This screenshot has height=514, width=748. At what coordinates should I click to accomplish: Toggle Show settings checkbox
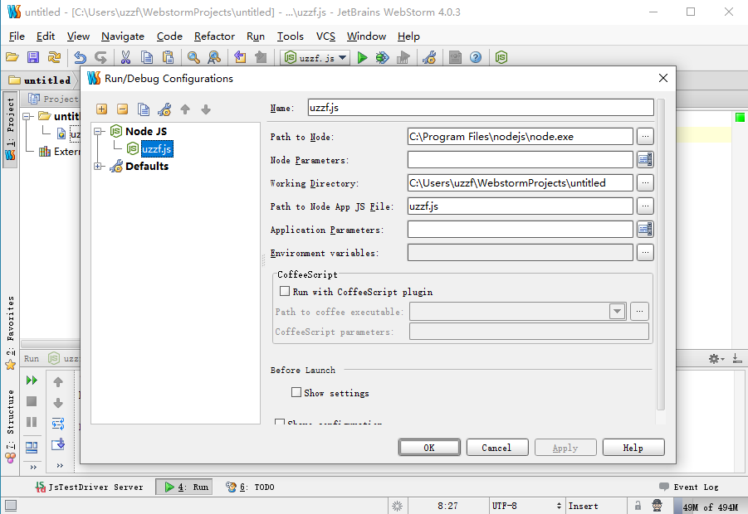coord(296,392)
